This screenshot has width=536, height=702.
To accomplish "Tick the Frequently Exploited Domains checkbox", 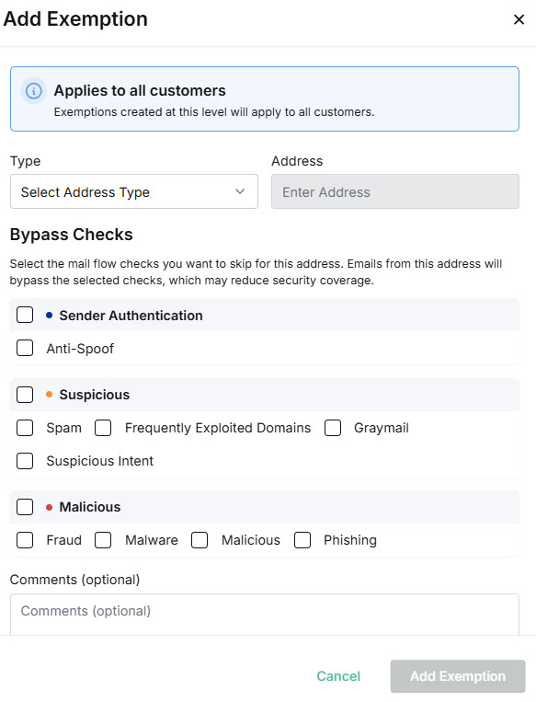I will 103,428.
